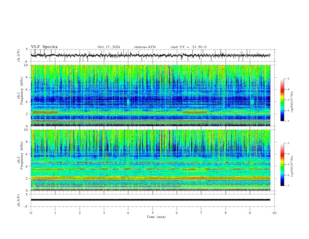Click the "5" tick on the time axis

click(x=153, y=213)
